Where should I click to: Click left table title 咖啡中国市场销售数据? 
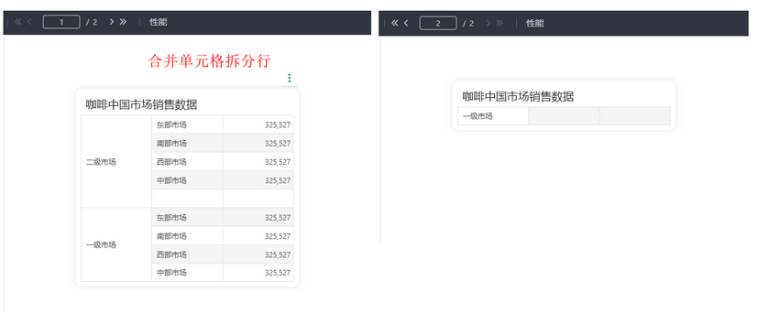click(x=142, y=104)
